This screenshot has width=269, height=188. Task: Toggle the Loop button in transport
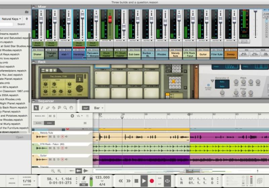pyautogui.click(x=167, y=181)
